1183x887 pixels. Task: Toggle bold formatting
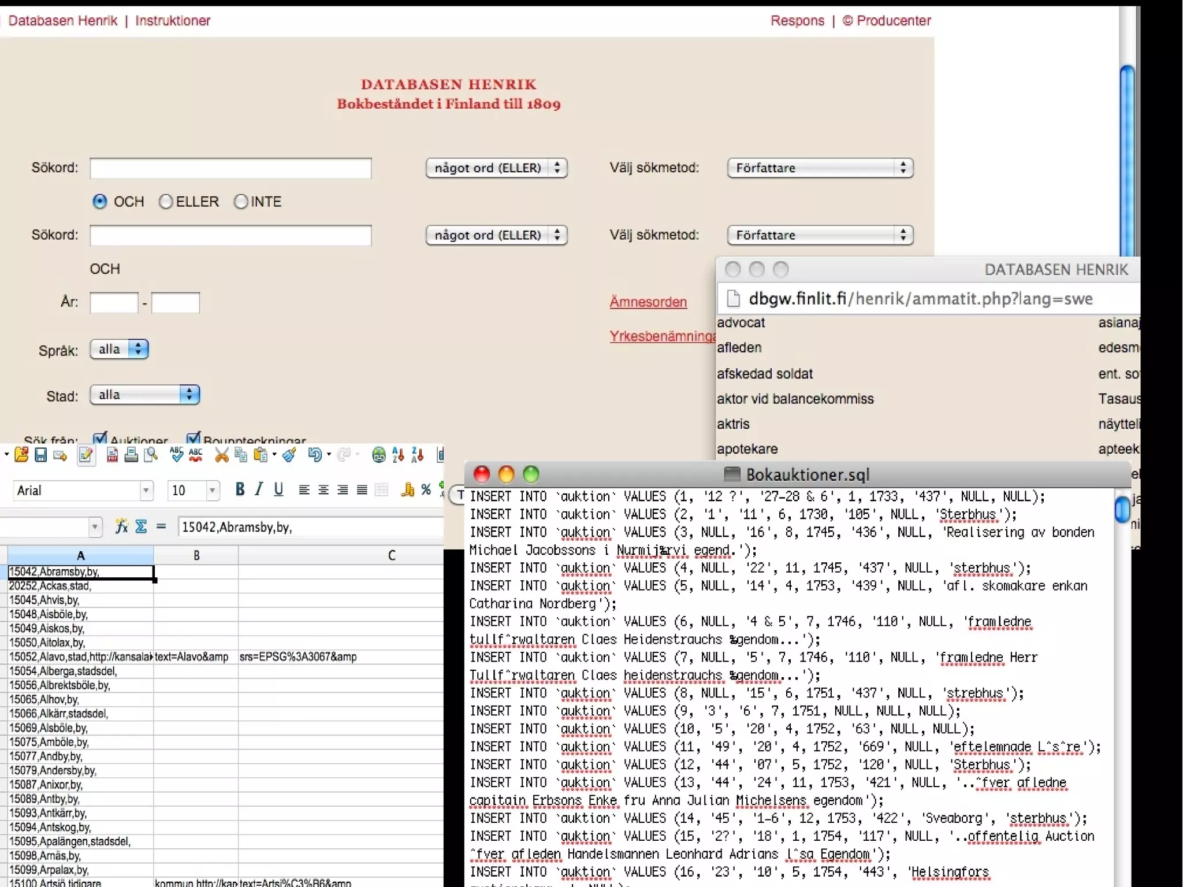click(x=240, y=490)
